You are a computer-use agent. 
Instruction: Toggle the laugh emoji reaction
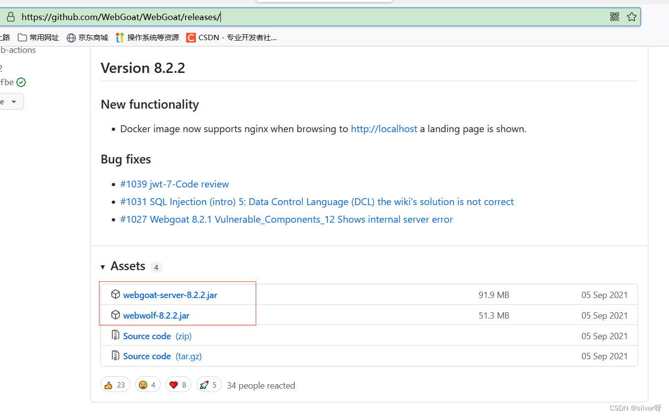pos(148,385)
